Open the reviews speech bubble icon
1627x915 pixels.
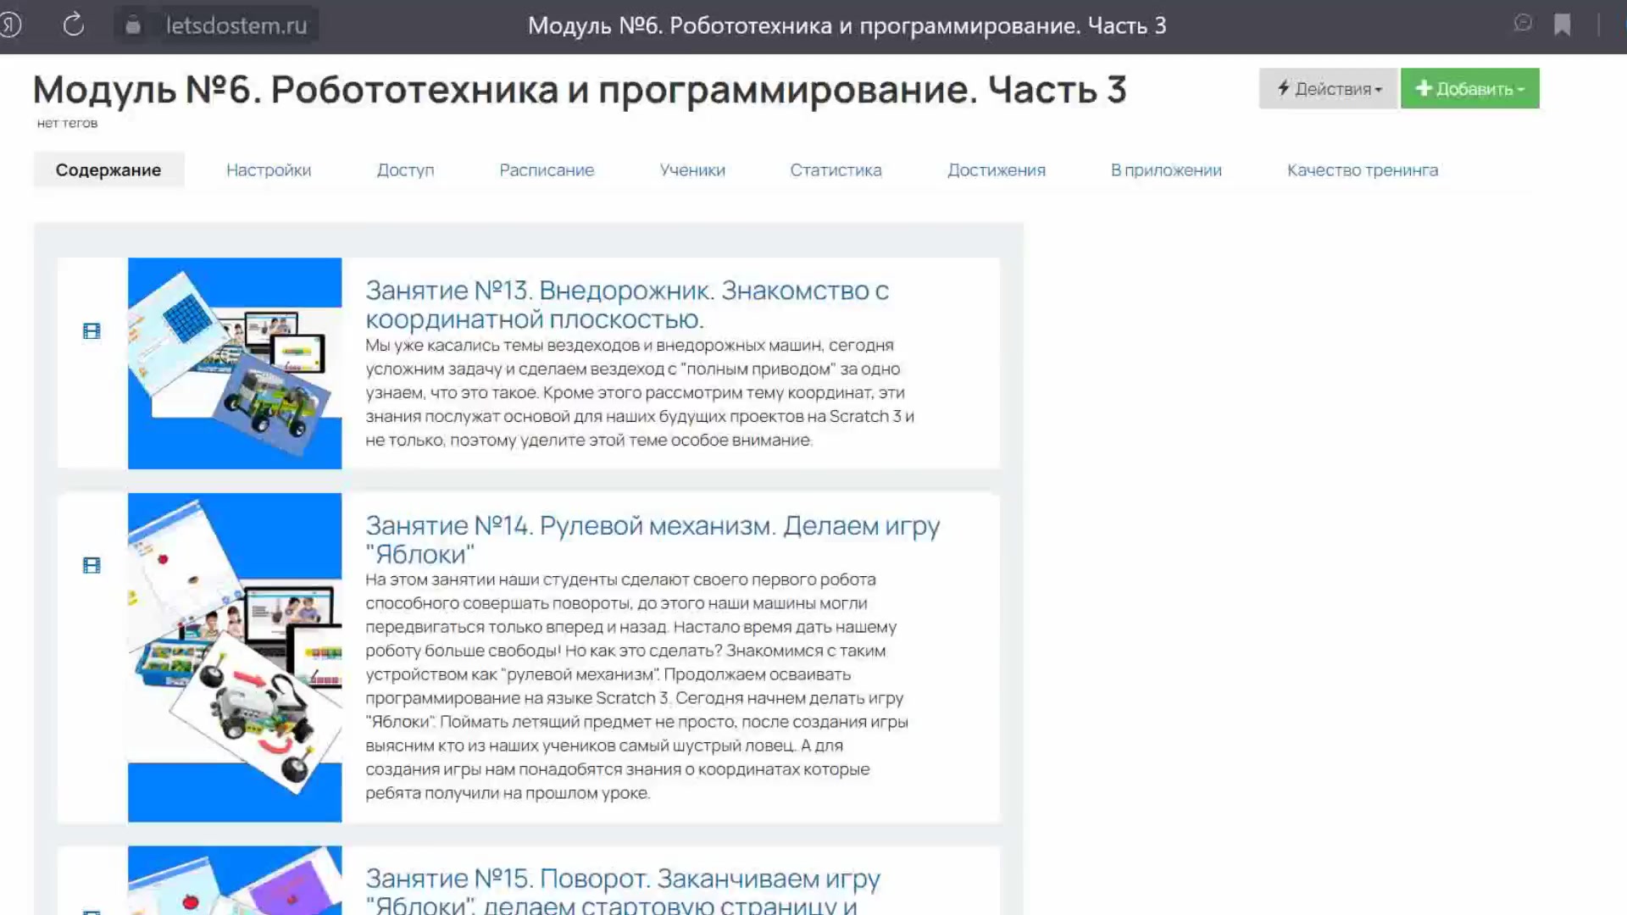point(1523,24)
